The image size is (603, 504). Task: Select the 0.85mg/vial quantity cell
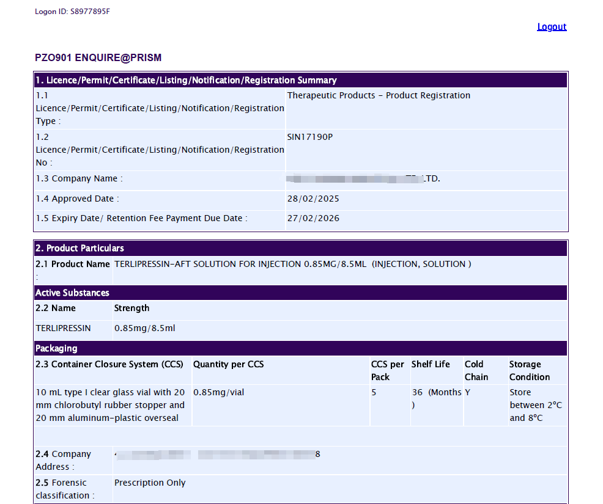pos(218,392)
